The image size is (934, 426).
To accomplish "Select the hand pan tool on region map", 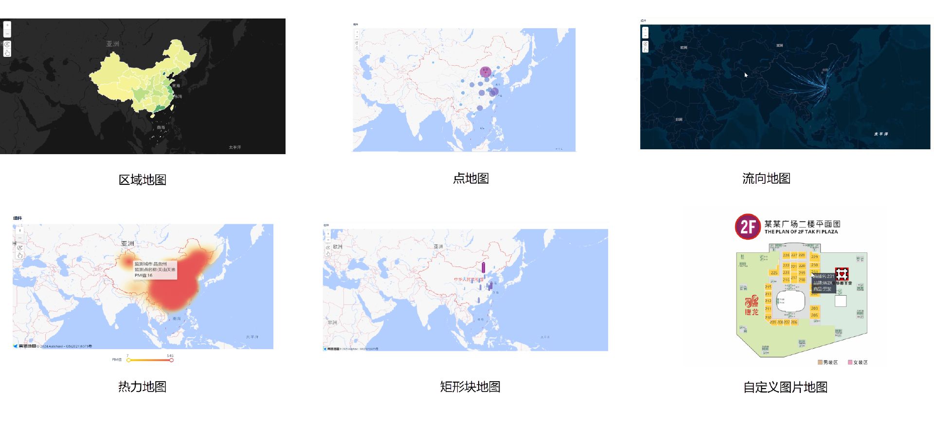I will [7, 53].
